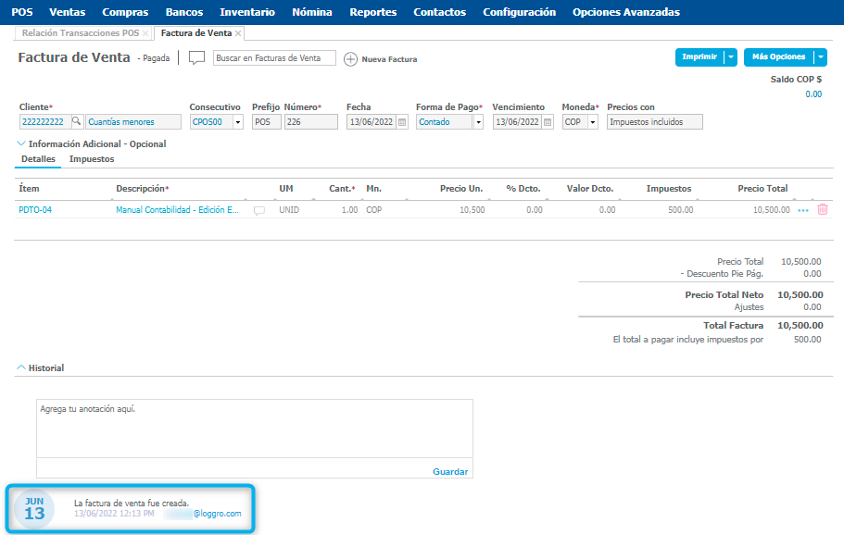The image size is (844, 535).
Task: Click the Guardar link to save annotation
Action: [x=450, y=471]
